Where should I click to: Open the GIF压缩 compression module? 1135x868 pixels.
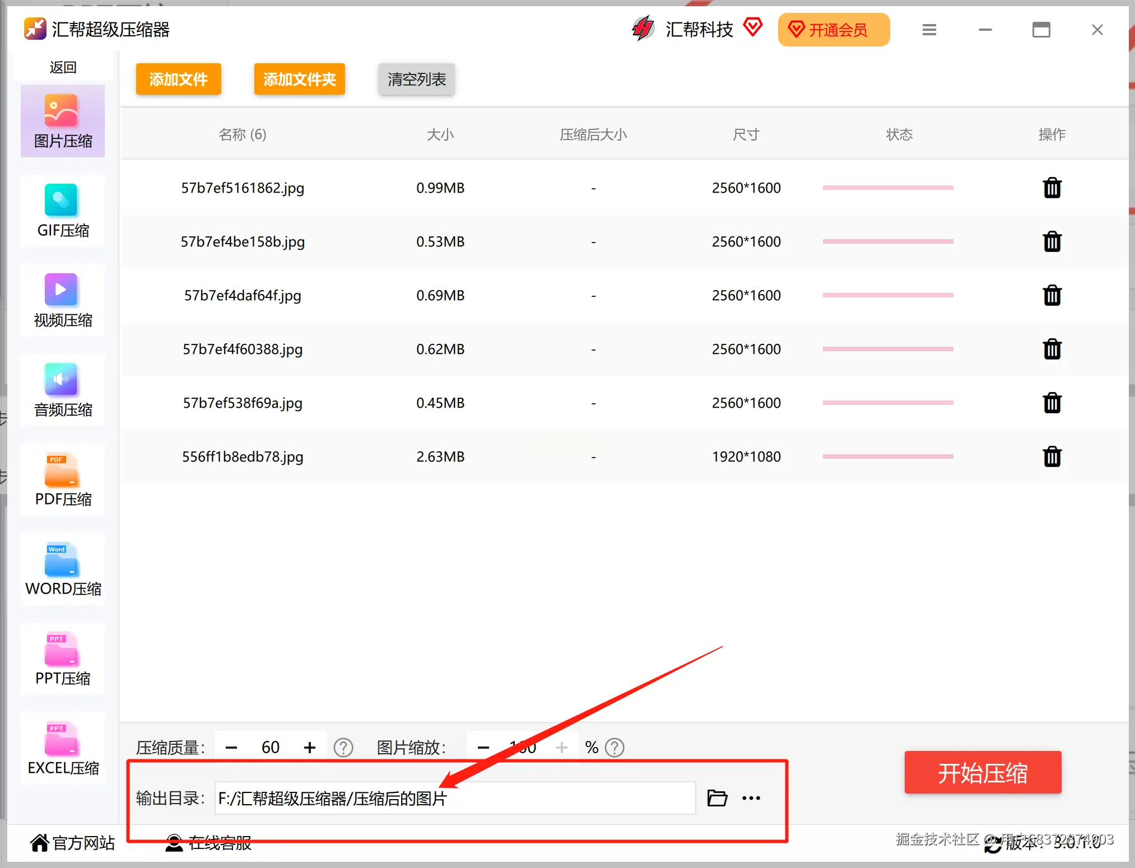pyautogui.click(x=62, y=211)
